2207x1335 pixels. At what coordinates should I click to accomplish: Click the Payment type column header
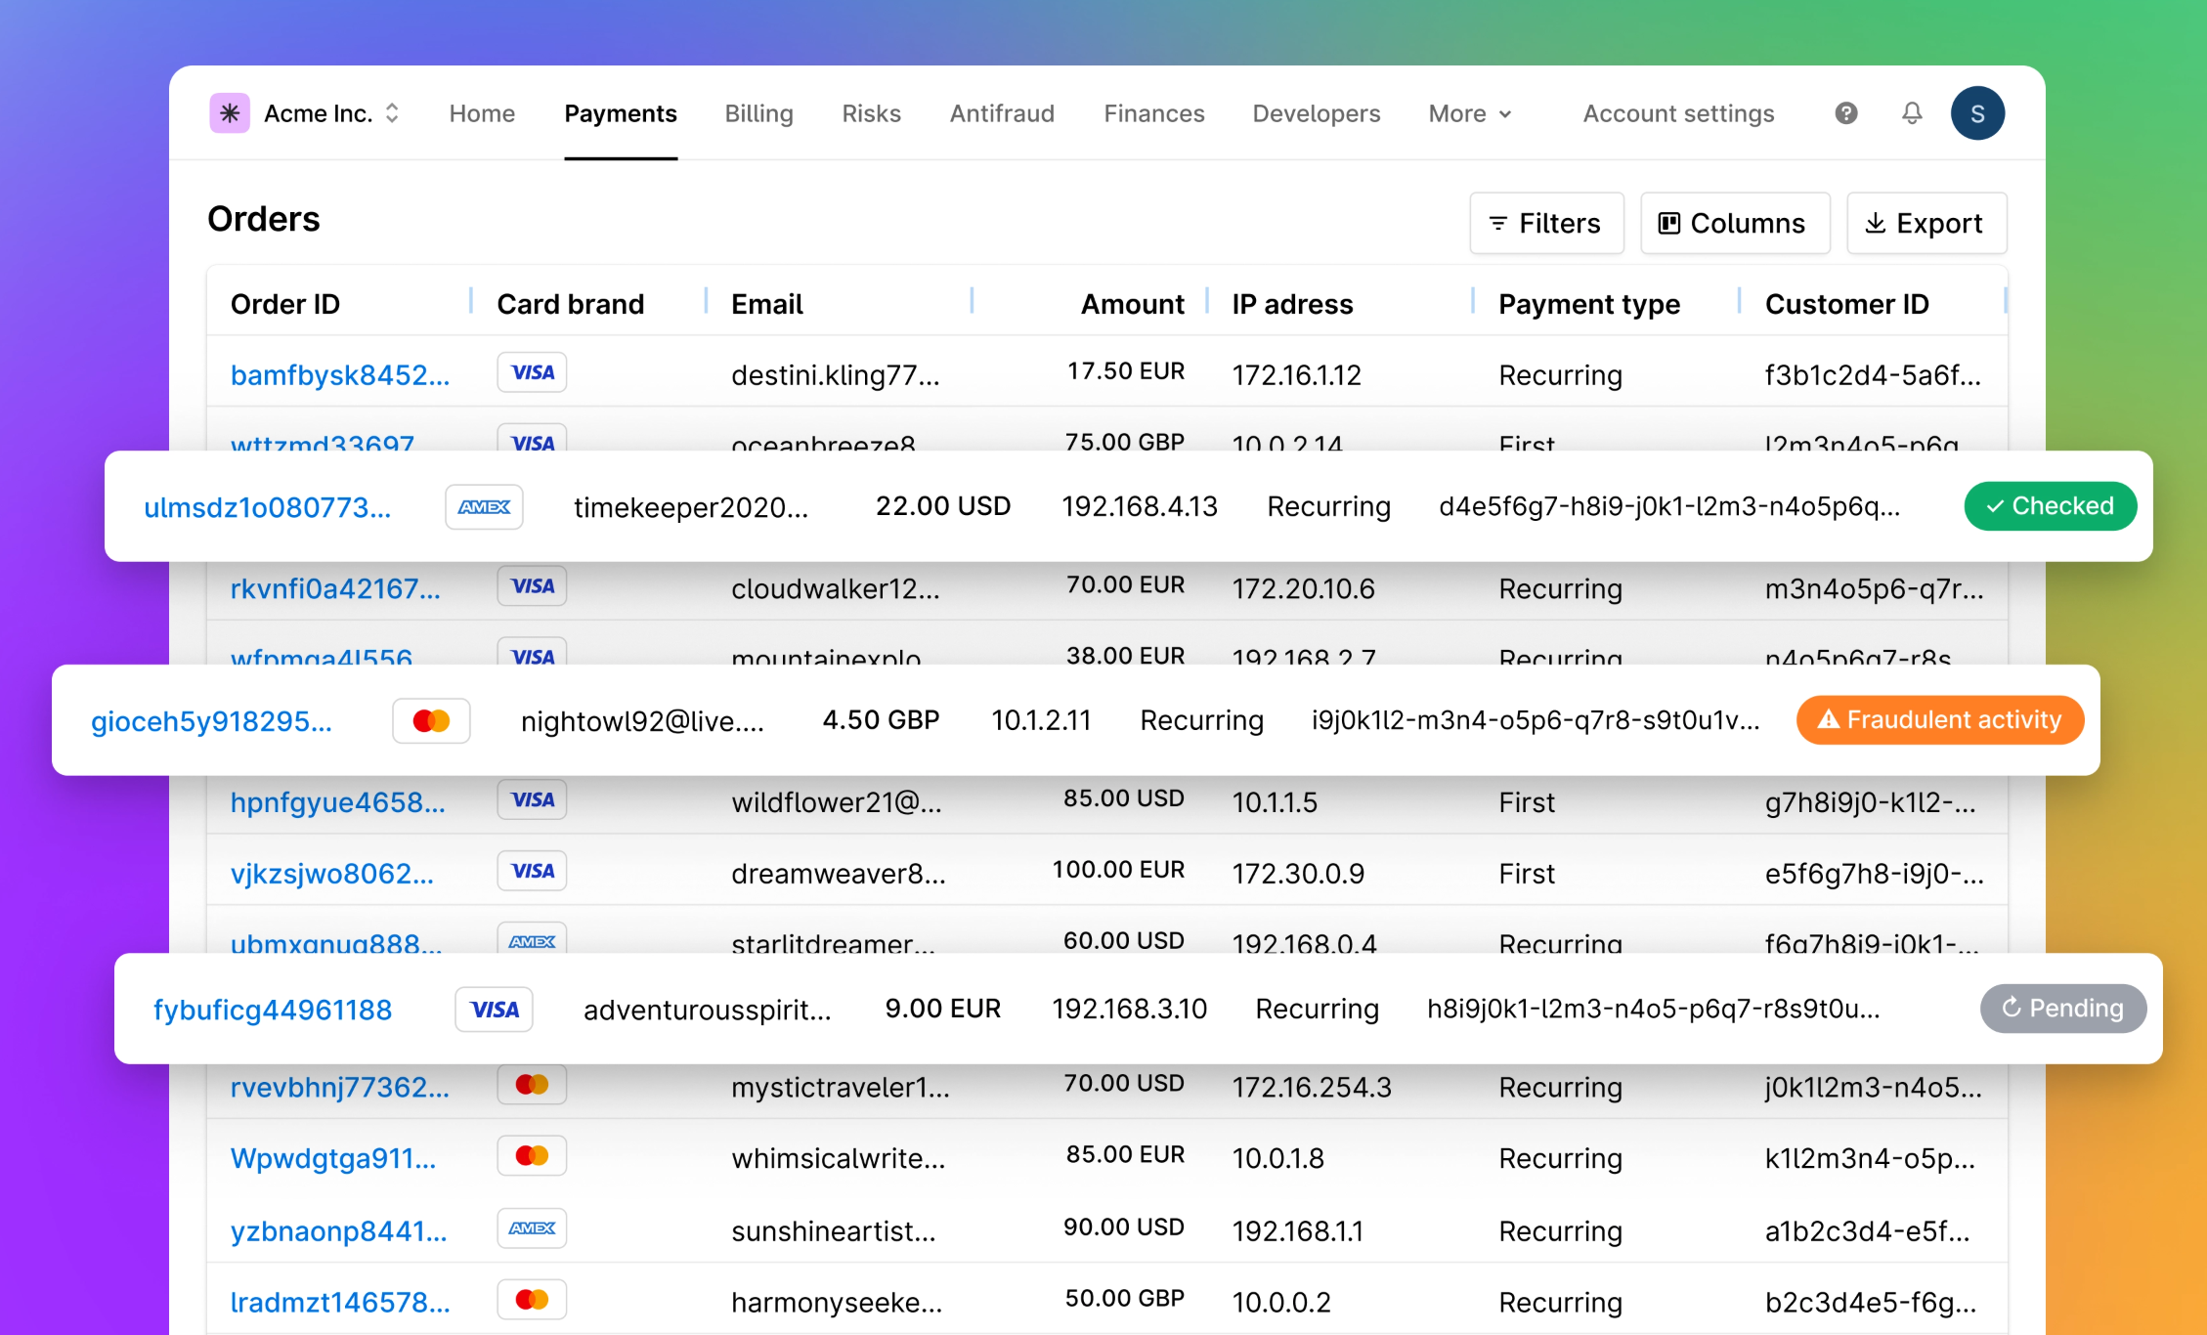point(1589,304)
